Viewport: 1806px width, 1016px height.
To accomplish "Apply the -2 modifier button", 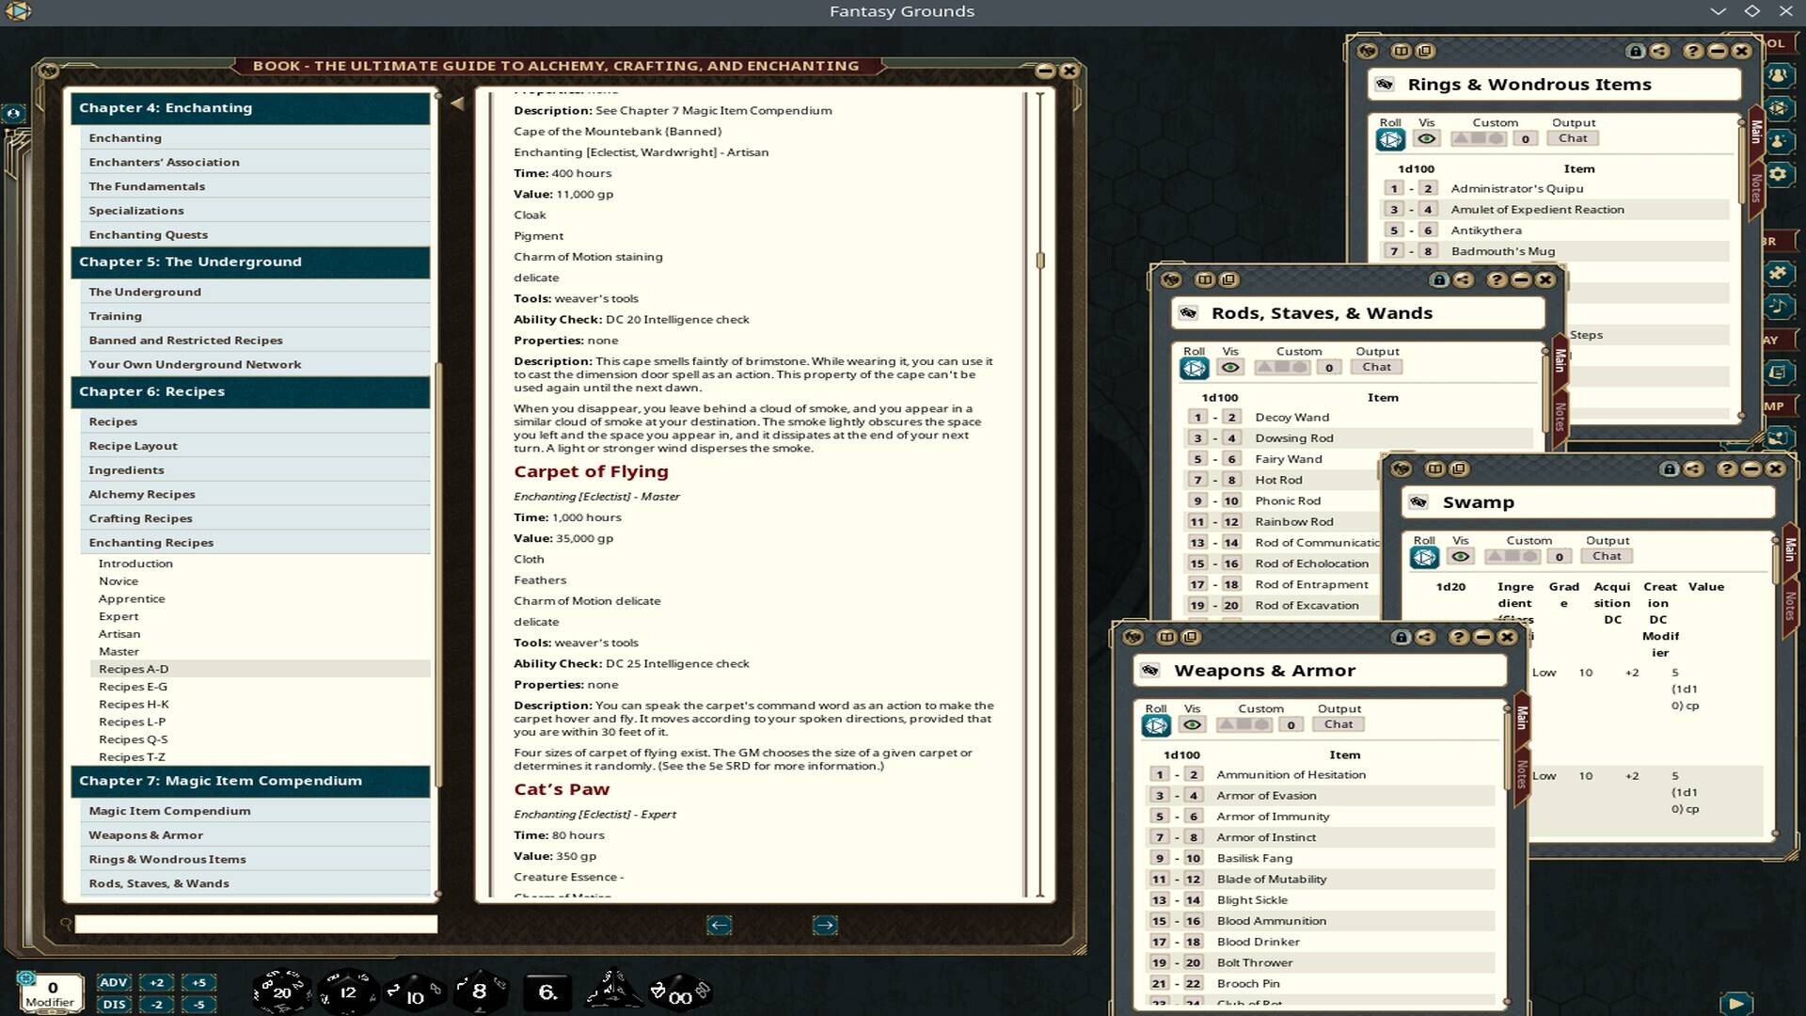I will coord(156,1004).
